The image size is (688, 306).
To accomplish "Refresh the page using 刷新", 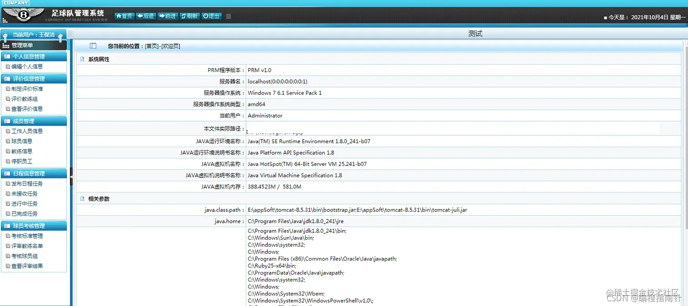I will (x=189, y=16).
